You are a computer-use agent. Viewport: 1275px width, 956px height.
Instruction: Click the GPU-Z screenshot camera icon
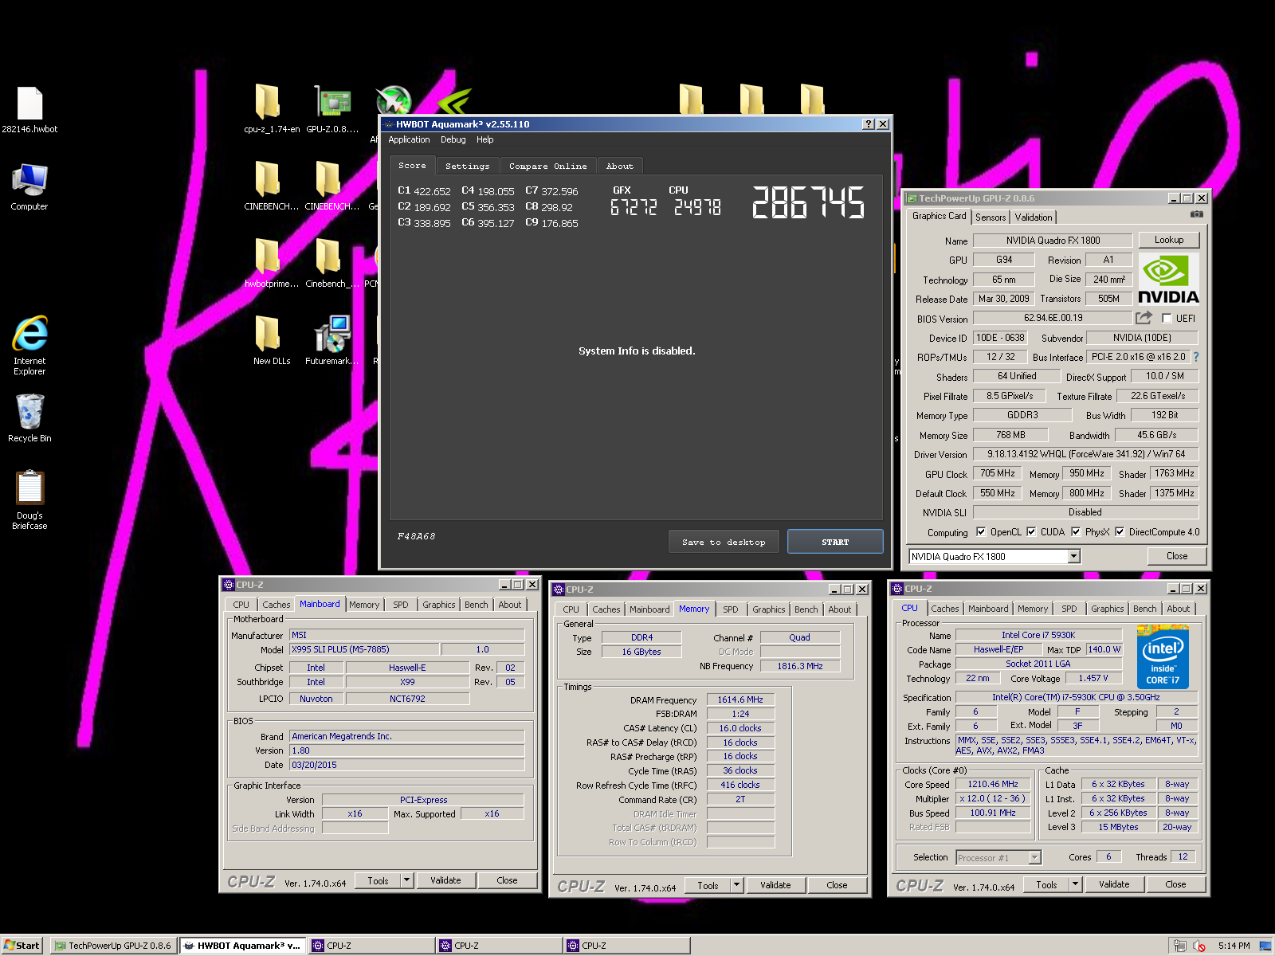[1196, 214]
